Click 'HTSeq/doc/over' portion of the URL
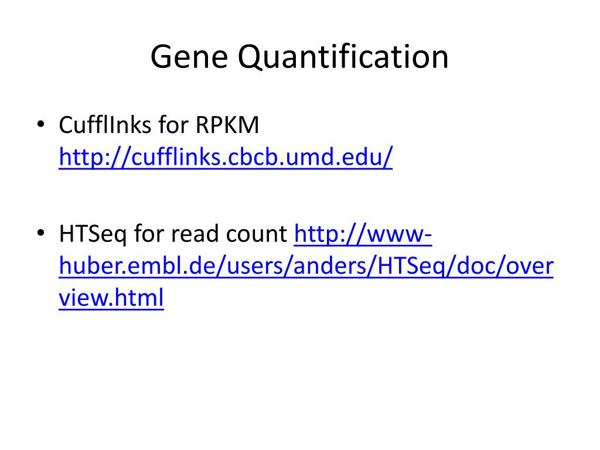 coord(465,265)
